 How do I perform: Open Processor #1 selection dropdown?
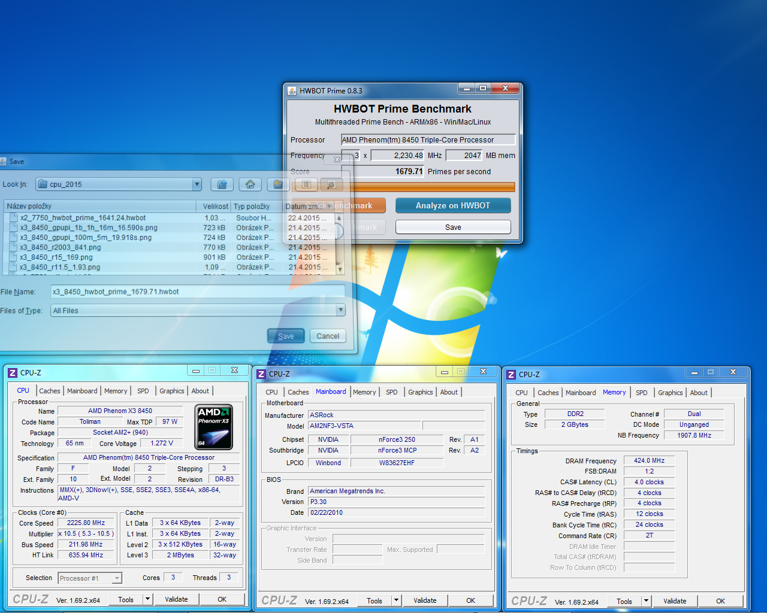(x=117, y=578)
